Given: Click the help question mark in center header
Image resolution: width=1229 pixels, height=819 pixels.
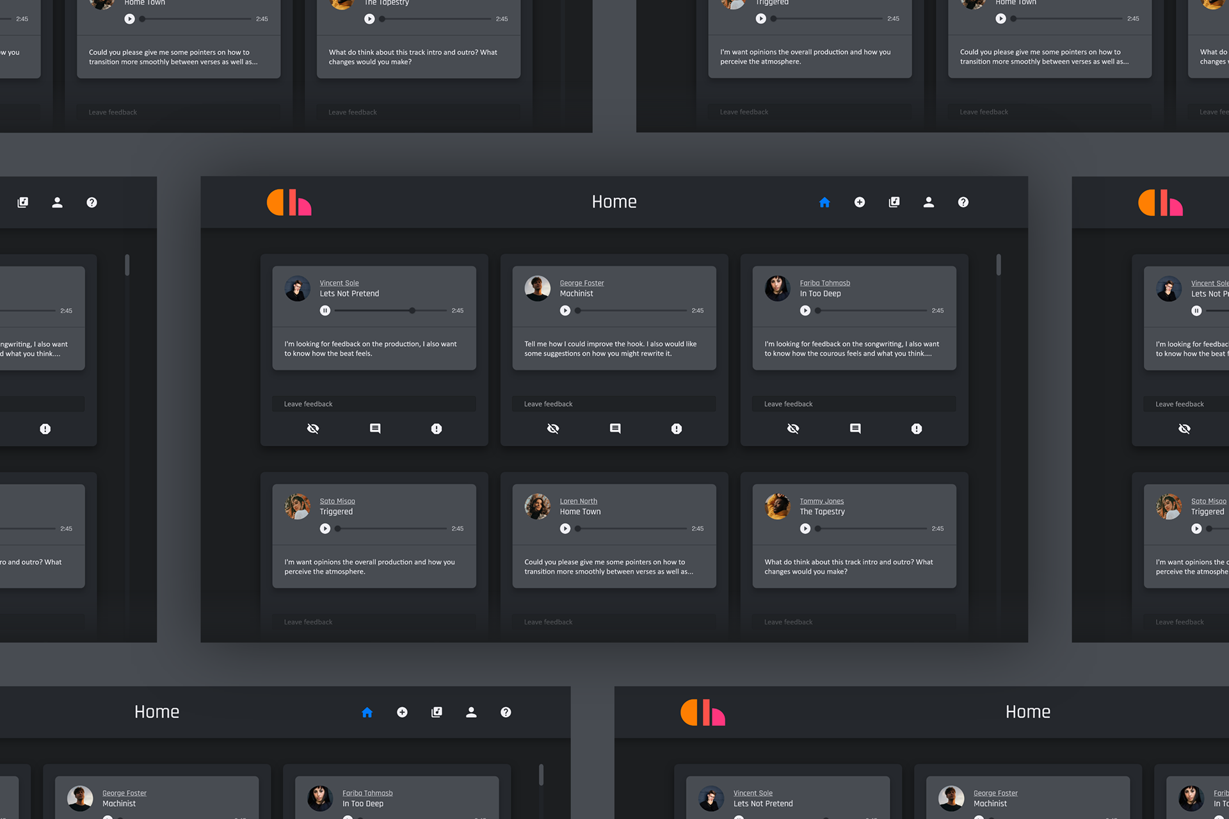Looking at the screenshot, I should pyautogui.click(x=963, y=202).
